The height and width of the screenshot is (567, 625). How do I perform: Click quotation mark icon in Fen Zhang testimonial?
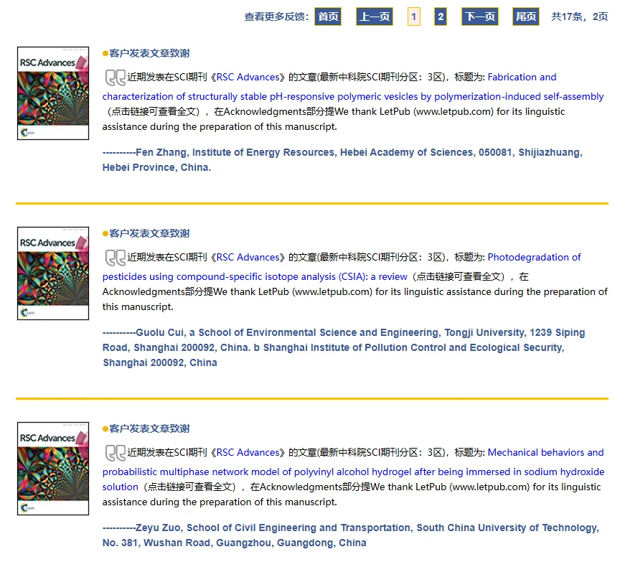coord(115,78)
